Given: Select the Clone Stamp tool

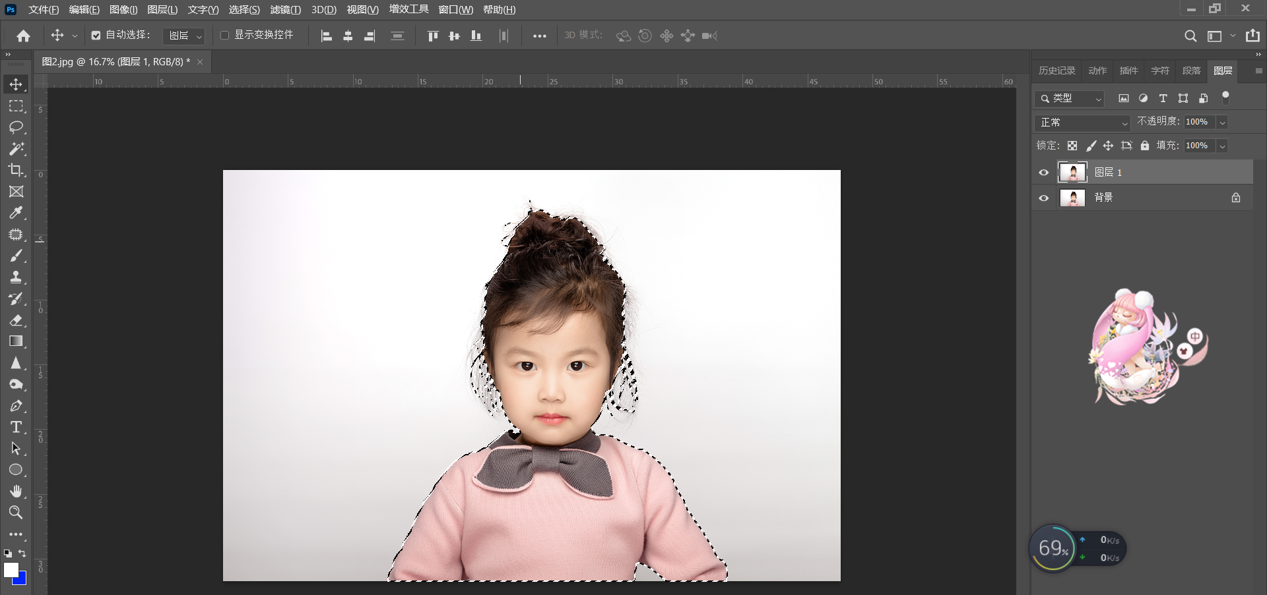Looking at the screenshot, I should (16, 277).
